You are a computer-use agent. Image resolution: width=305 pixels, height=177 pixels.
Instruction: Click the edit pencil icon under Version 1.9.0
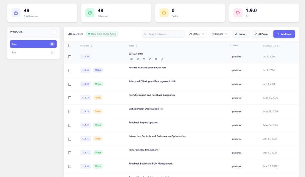click(x=138, y=59)
